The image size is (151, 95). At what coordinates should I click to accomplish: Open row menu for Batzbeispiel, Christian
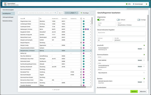click(x=91, y=29)
